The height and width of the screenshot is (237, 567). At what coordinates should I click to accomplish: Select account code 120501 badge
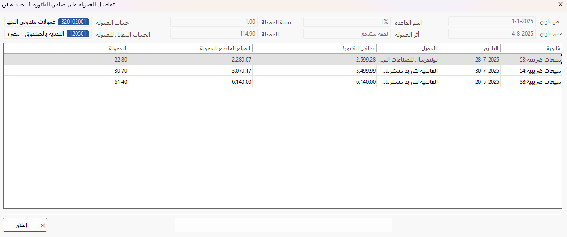(x=77, y=34)
